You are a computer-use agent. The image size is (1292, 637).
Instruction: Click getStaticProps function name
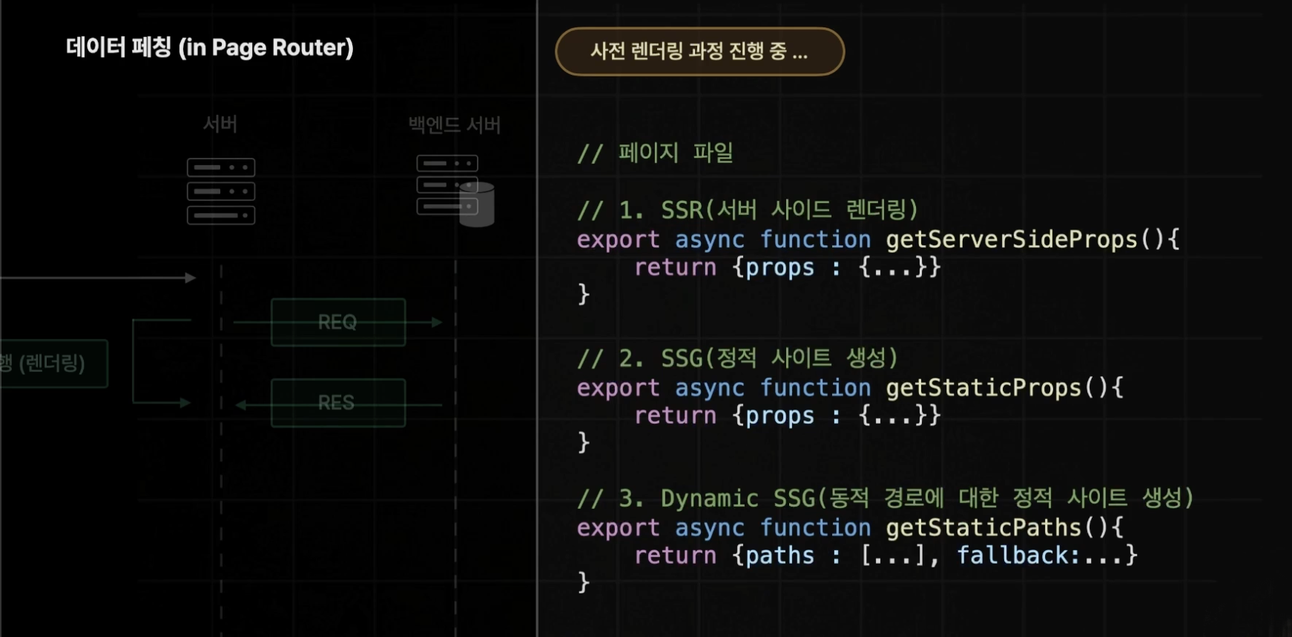[x=983, y=387]
